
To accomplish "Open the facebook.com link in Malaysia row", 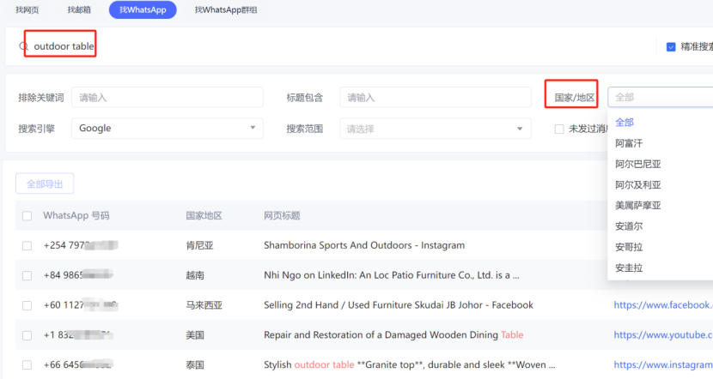I will point(663,305).
